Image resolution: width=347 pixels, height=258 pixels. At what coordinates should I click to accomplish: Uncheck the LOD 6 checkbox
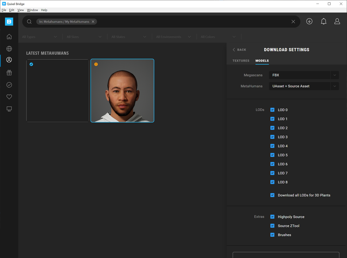coord(272,164)
